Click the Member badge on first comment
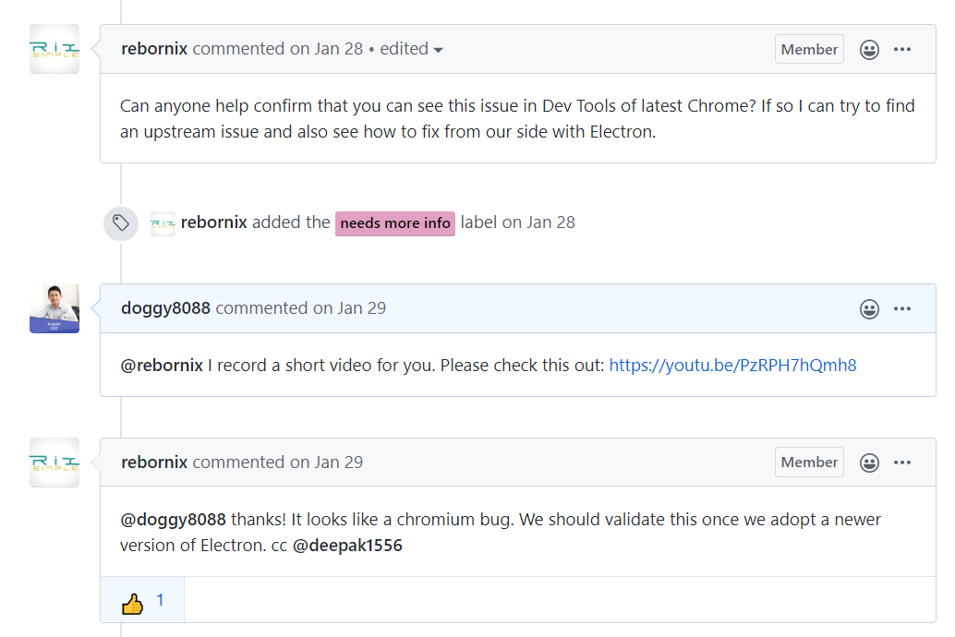Viewport: 955px width, 637px height. 809,50
